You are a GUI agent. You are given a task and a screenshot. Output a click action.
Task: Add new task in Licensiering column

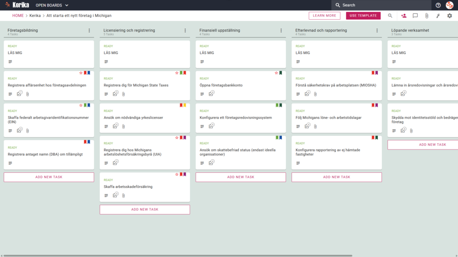click(145, 210)
